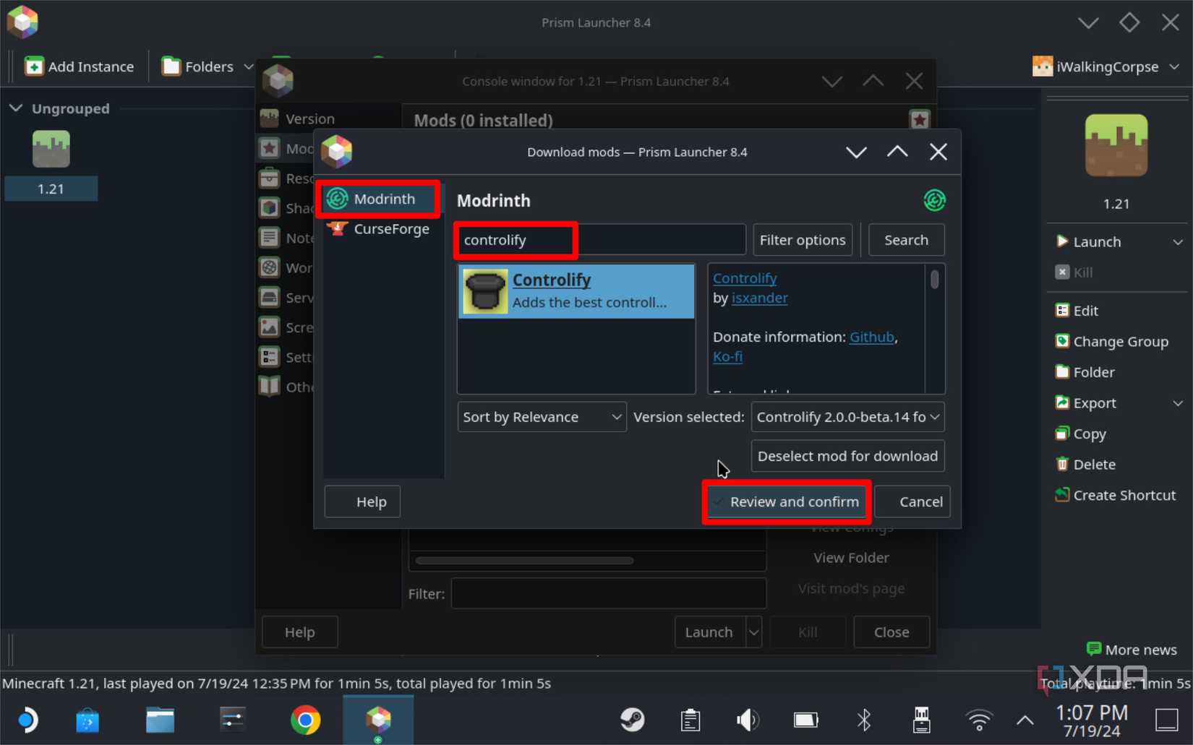Image resolution: width=1193 pixels, height=745 pixels.
Task: Click Prism Launcher taskbar entry
Action: 378,720
